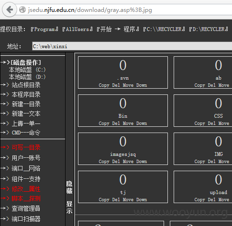Open the CMD---命令 option
232x226 pixels.
(x=26, y=133)
